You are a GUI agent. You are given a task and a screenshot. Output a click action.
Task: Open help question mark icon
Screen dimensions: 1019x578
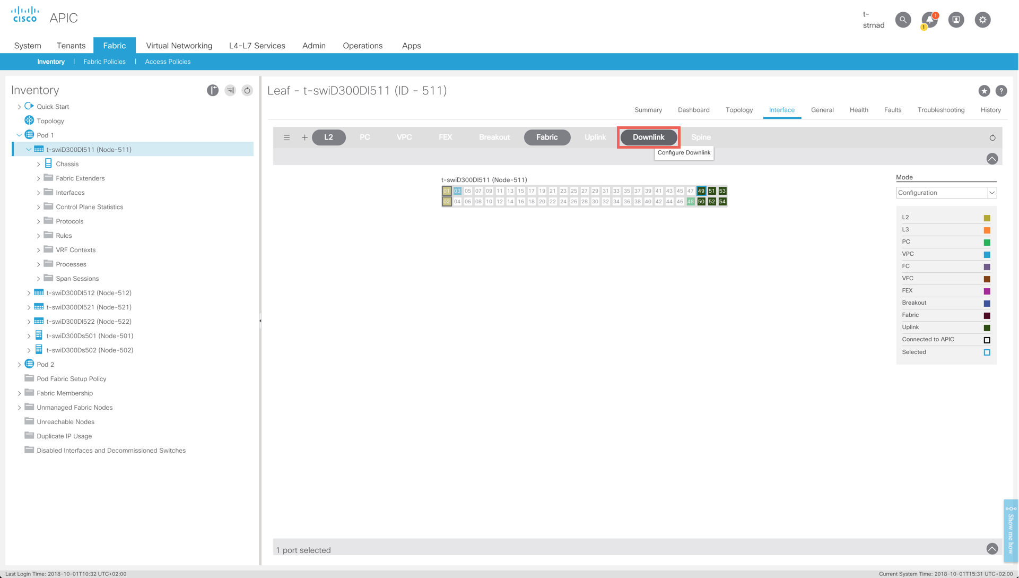pos(1001,91)
